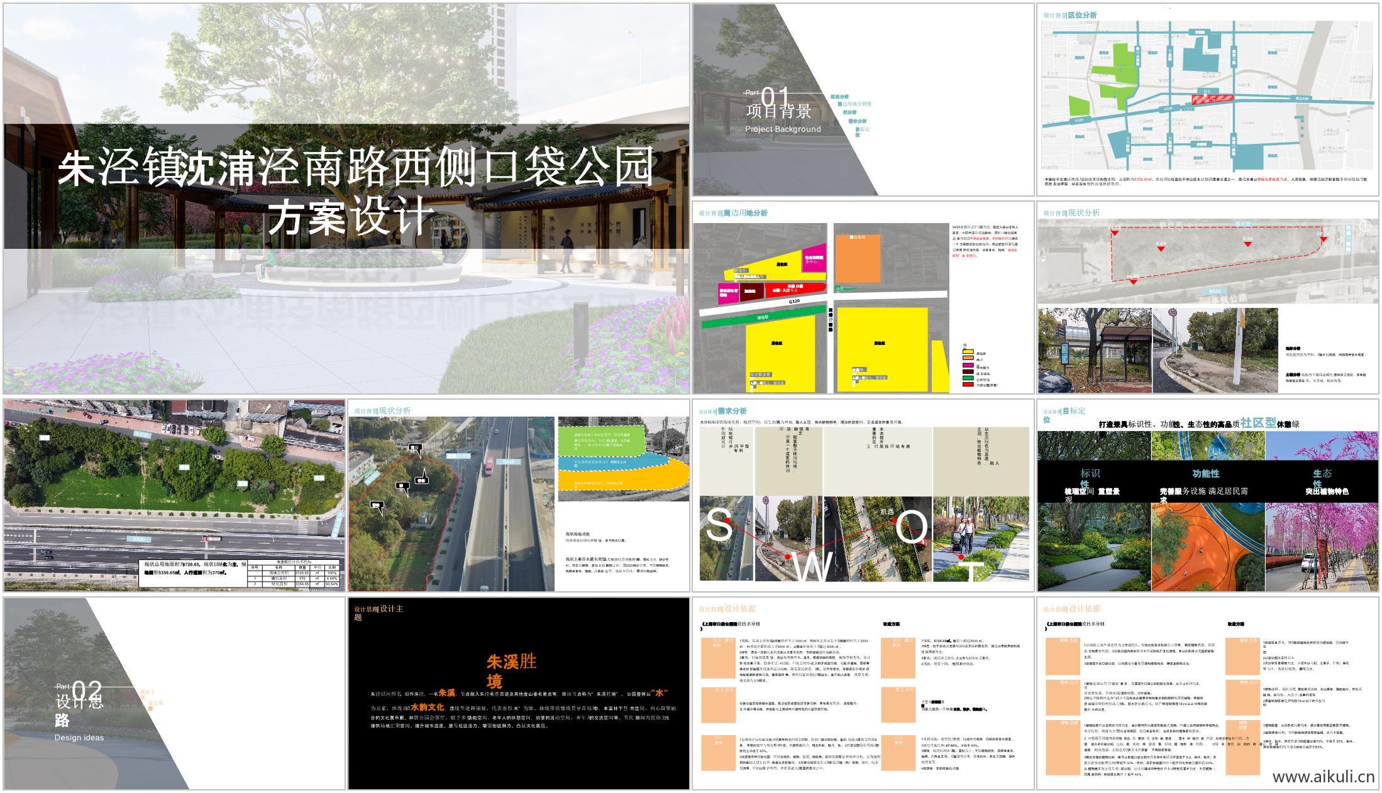Select the dark red 加油站 block on the map
Screen dimensions: 1382x793
coord(751,291)
